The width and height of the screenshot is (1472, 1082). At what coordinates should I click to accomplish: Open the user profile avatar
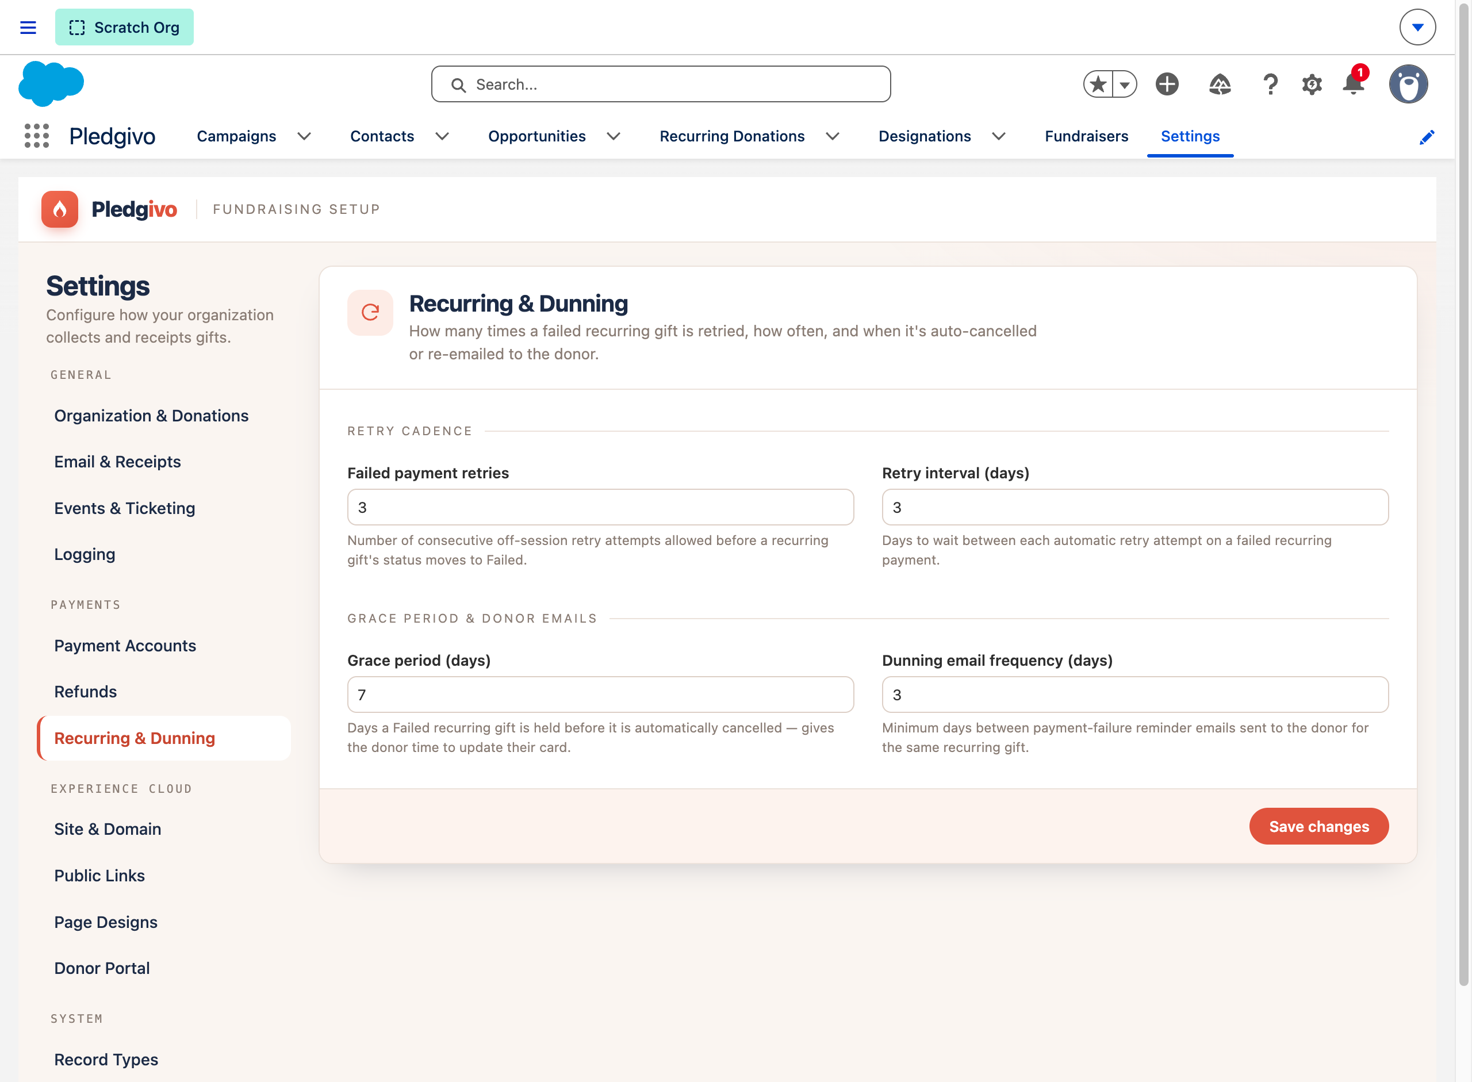[x=1408, y=85]
